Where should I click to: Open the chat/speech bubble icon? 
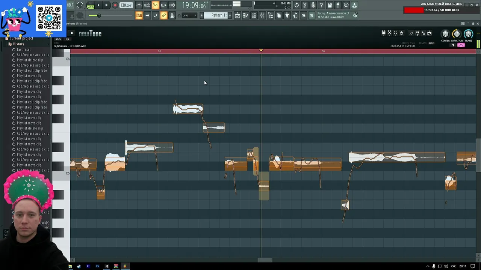pyautogui.click(x=346, y=5)
